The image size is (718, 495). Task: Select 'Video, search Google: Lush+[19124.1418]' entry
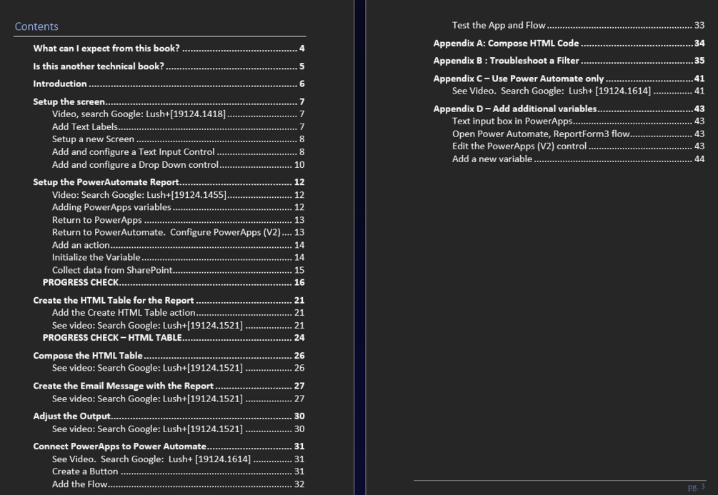[x=178, y=114]
